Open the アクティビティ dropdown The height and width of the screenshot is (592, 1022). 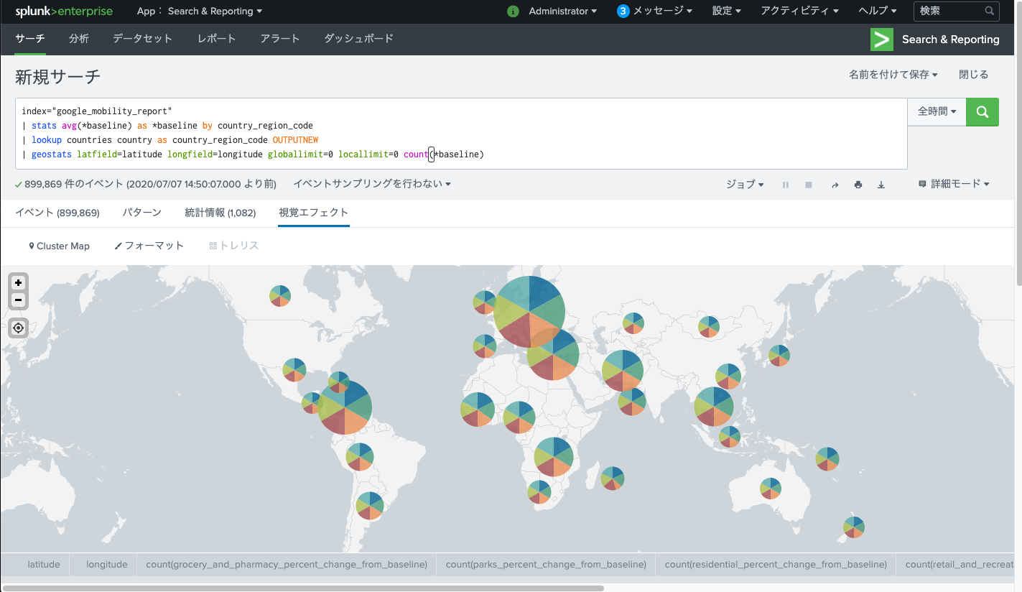[799, 11]
